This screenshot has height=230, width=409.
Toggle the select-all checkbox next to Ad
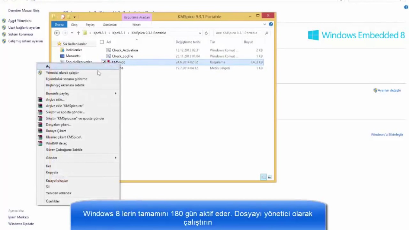(x=102, y=42)
